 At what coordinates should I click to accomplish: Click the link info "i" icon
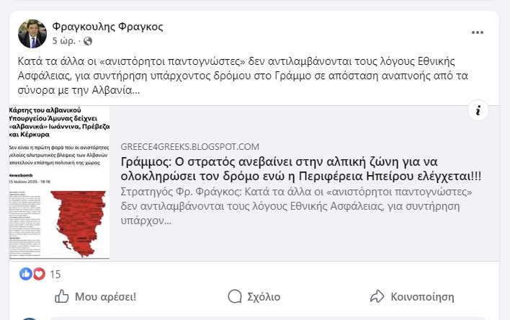(x=478, y=110)
